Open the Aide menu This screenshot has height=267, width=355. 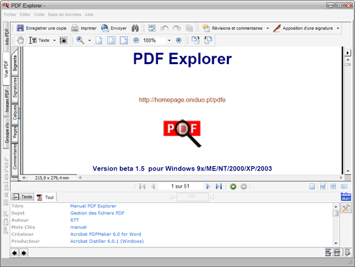pyautogui.click(x=89, y=15)
